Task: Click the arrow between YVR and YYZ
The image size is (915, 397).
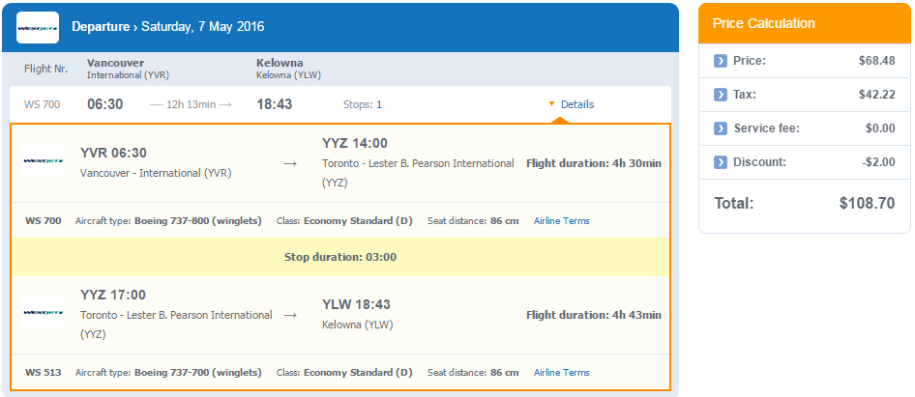Action: click(x=290, y=164)
